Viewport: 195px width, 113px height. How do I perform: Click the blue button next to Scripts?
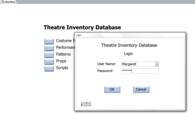pos(49,68)
